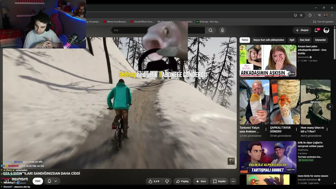Screen dimensions: 336x189
Task: Click the Katıl join button
Action: tap(38, 181)
